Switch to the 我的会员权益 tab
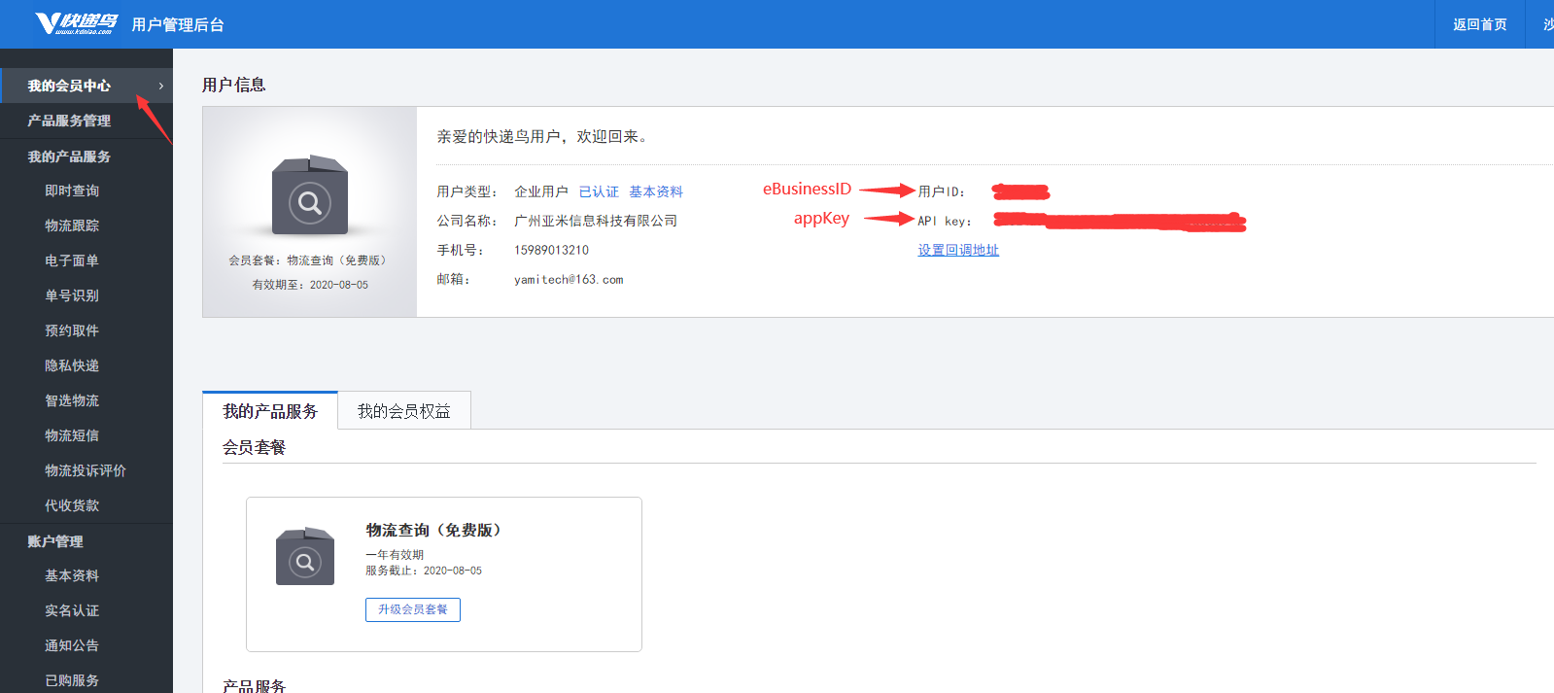 [x=403, y=411]
